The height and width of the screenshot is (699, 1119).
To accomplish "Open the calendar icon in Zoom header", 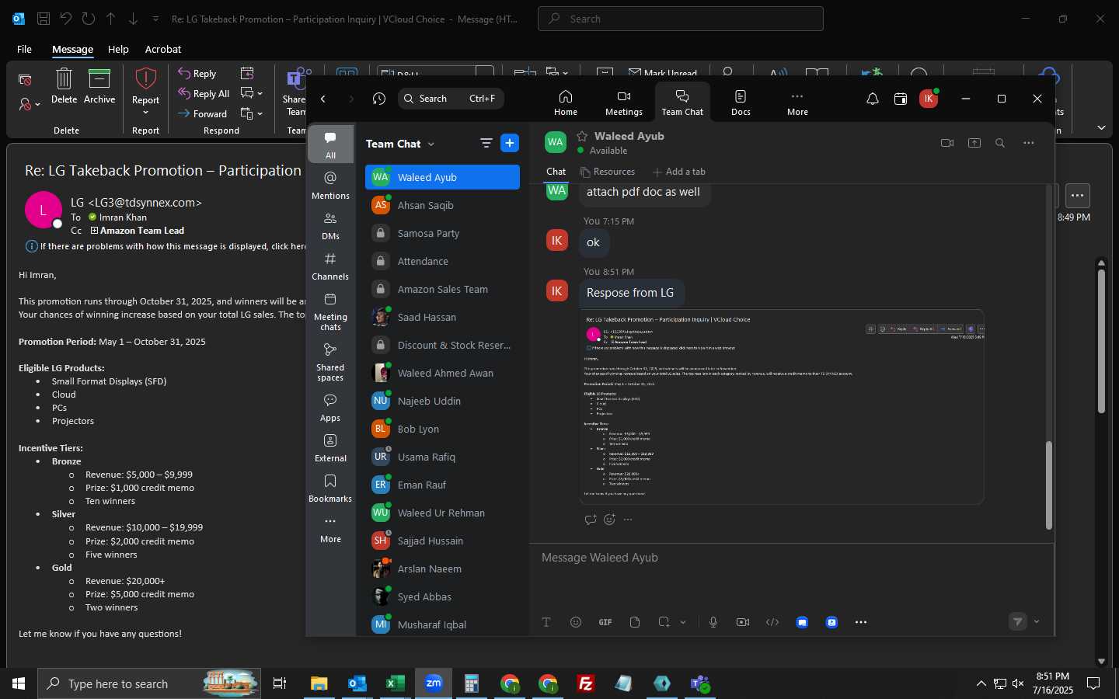I will (x=901, y=99).
